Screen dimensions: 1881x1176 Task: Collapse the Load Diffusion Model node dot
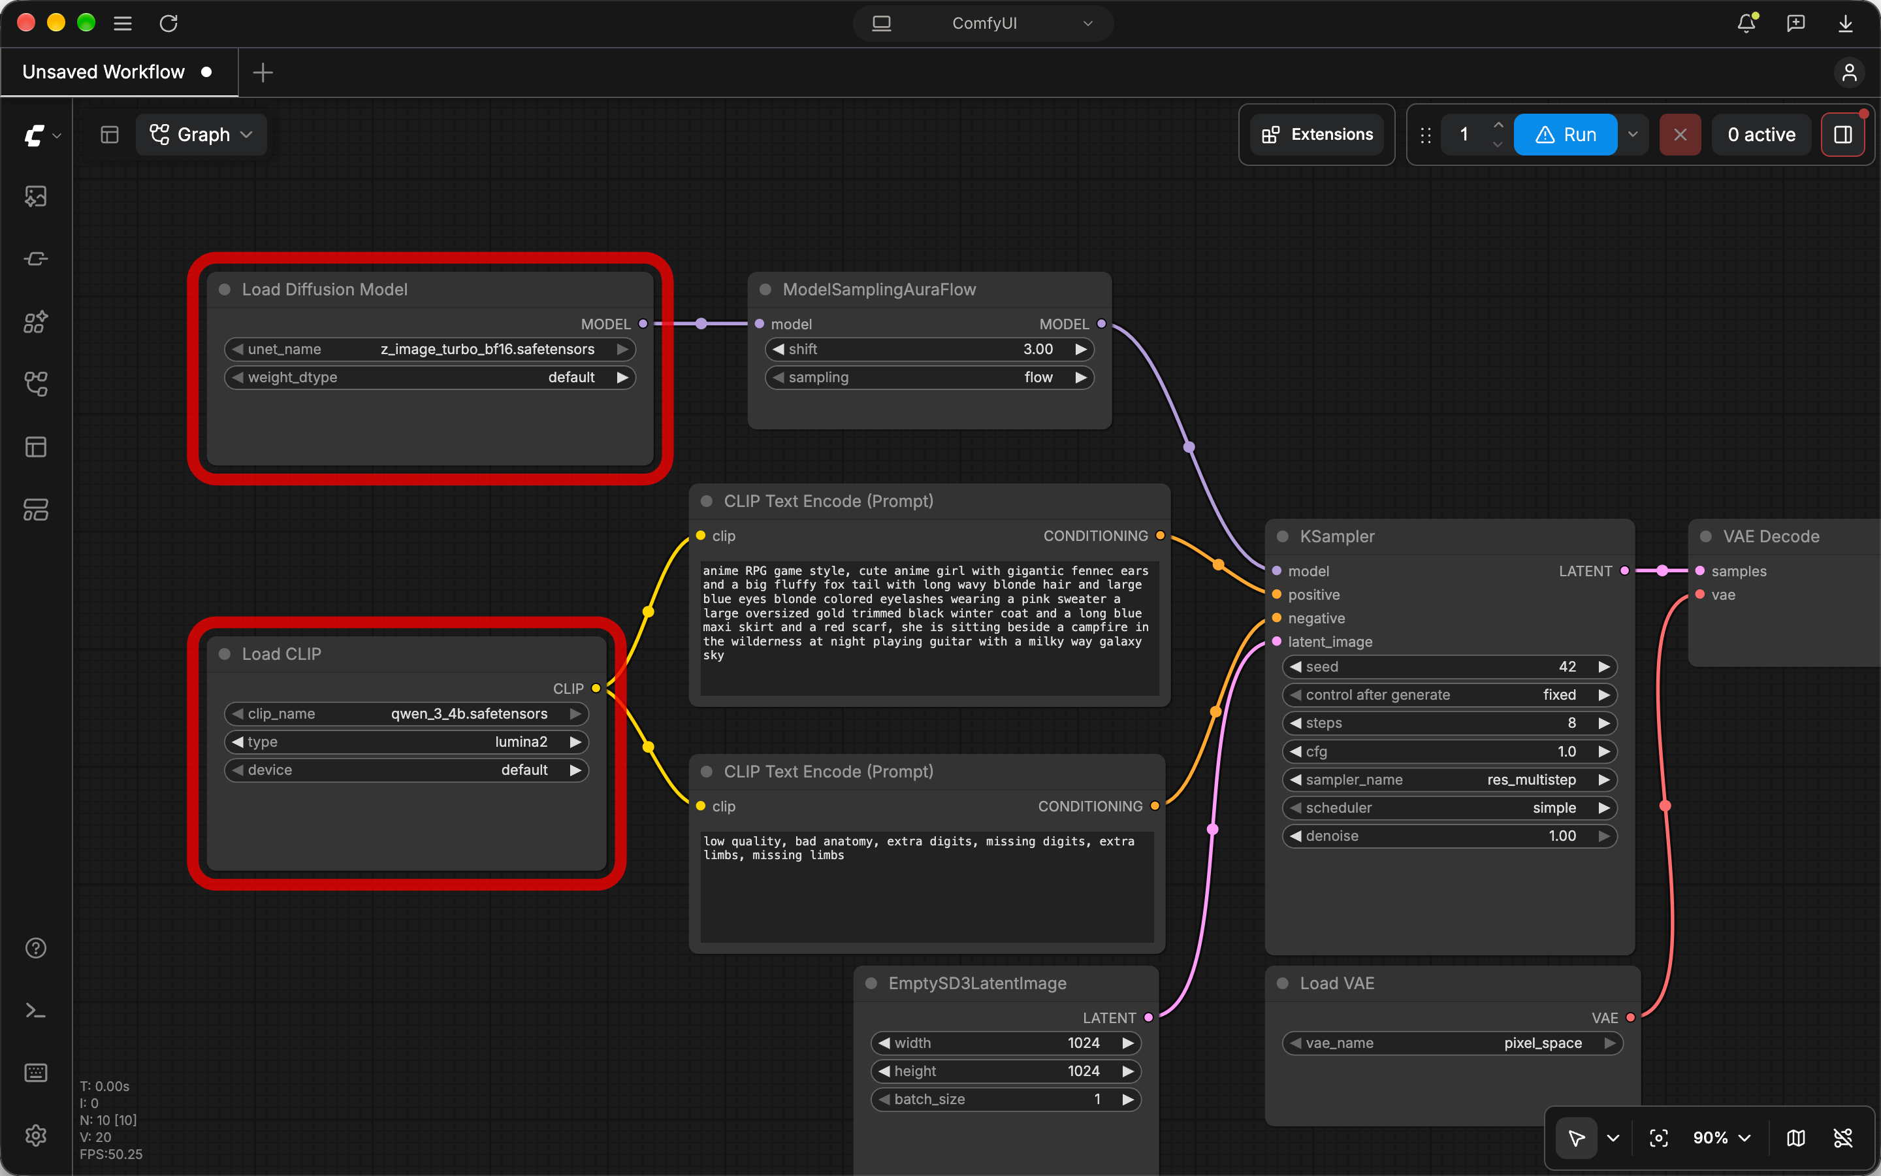pos(225,289)
